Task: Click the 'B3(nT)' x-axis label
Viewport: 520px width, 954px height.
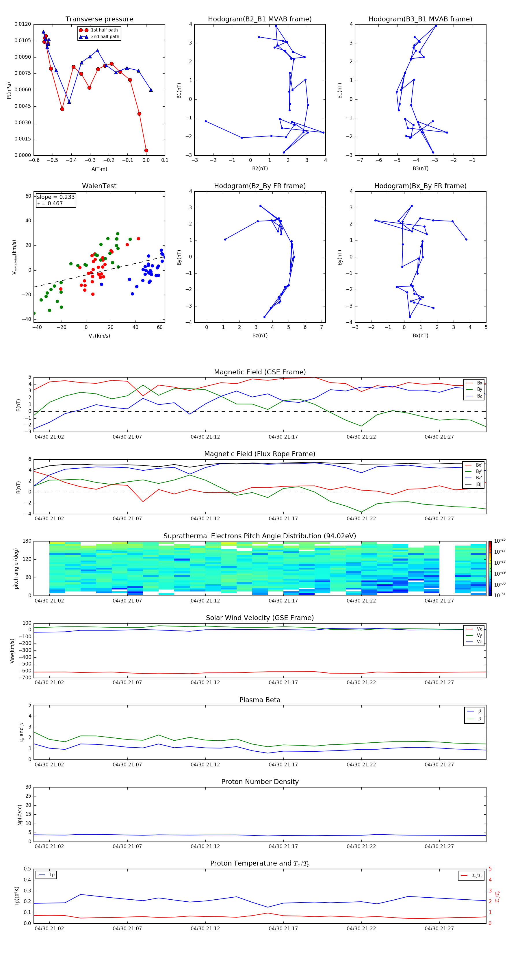Action: pyautogui.click(x=420, y=169)
